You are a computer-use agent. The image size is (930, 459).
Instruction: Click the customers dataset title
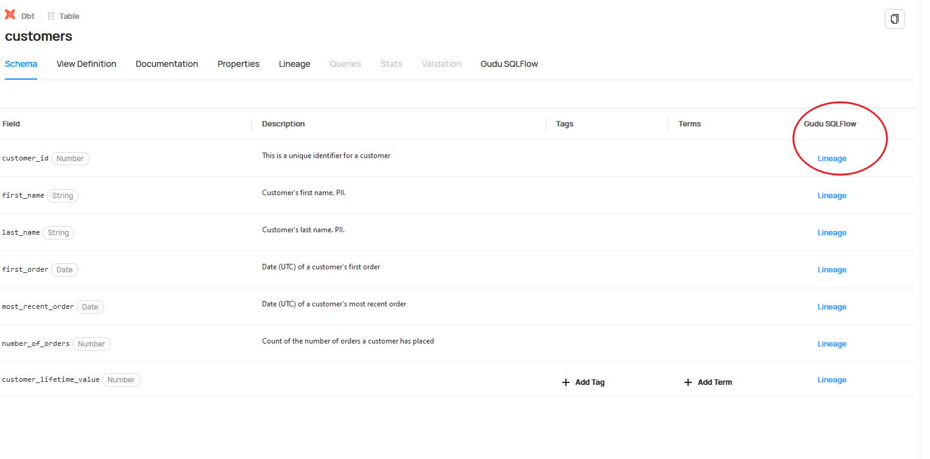(38, 36)
